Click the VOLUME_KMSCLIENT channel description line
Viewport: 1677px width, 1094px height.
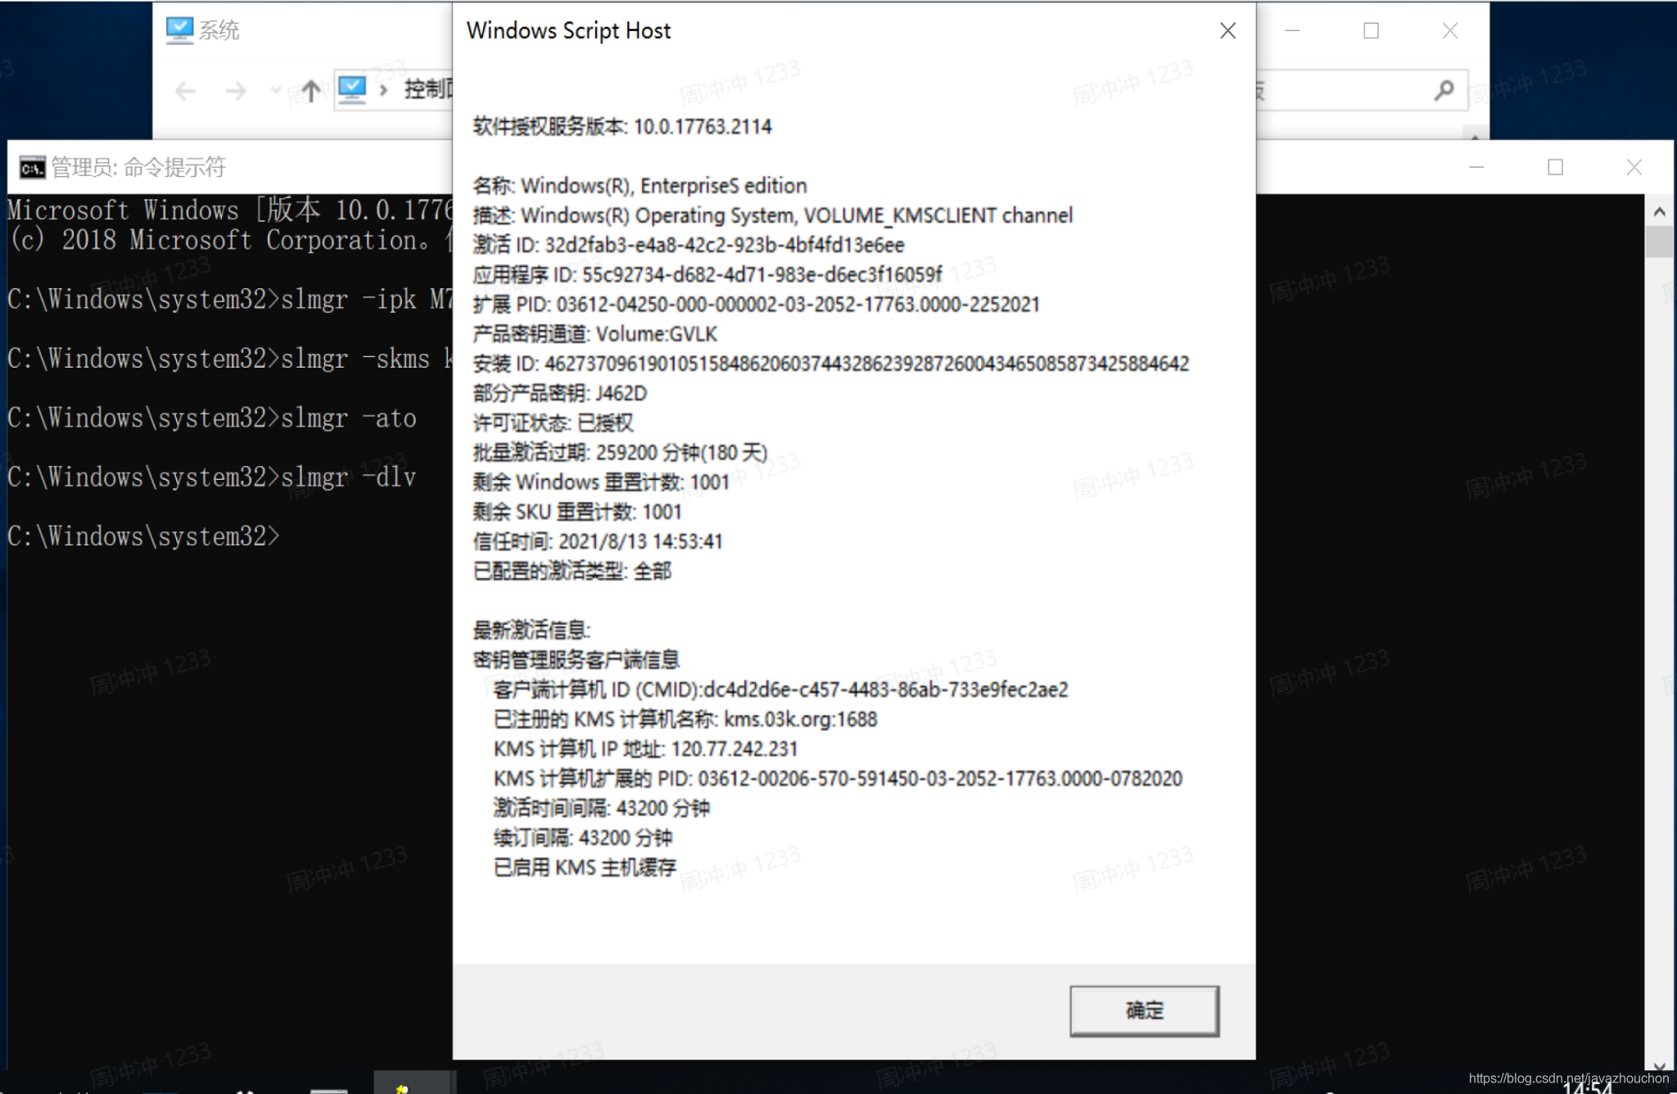pyautogui.click(x=772, y=215)
